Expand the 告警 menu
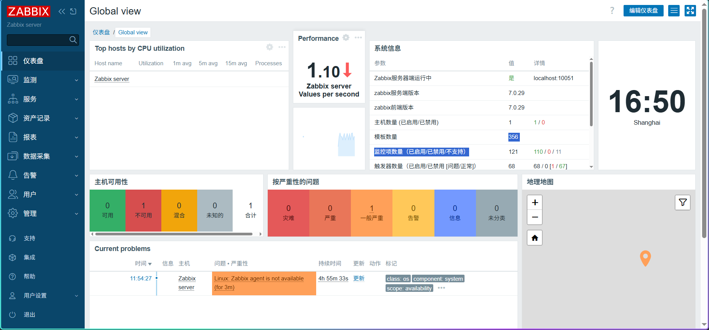The image size is (709, 330). (43, 175)
